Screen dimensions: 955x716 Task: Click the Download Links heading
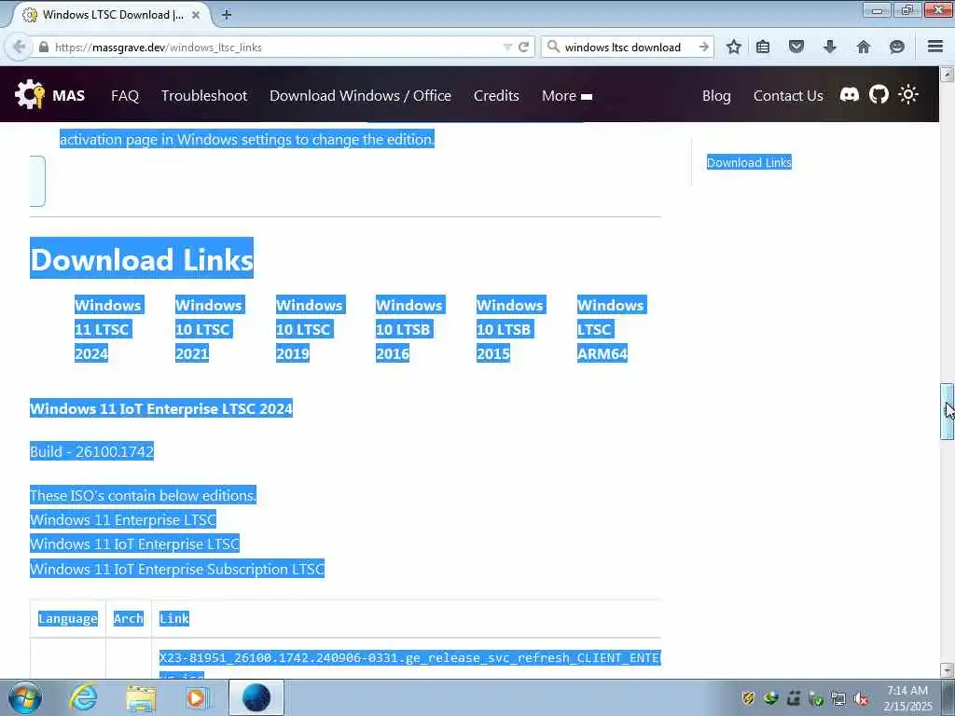[142, 258]
